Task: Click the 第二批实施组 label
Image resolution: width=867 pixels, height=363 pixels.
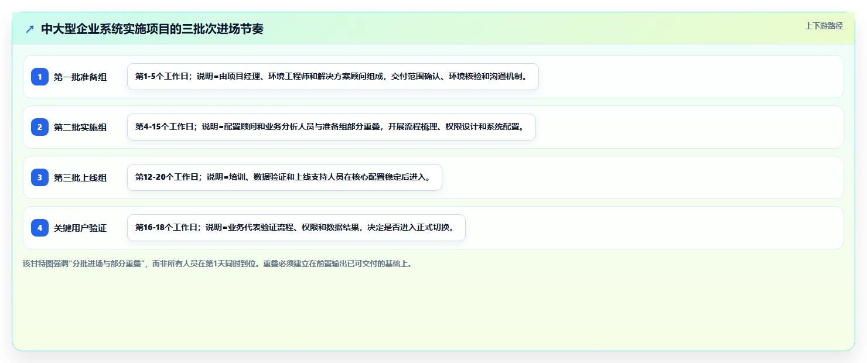Action: (x=80, y=127)
